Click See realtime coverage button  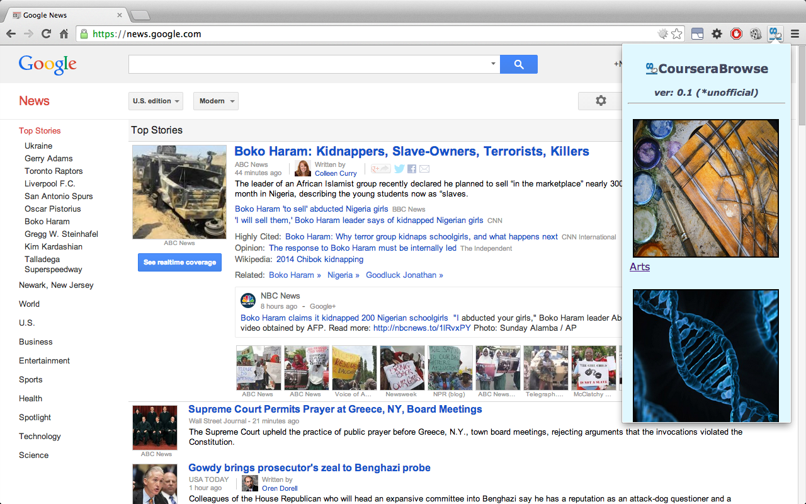pos(179,262)
